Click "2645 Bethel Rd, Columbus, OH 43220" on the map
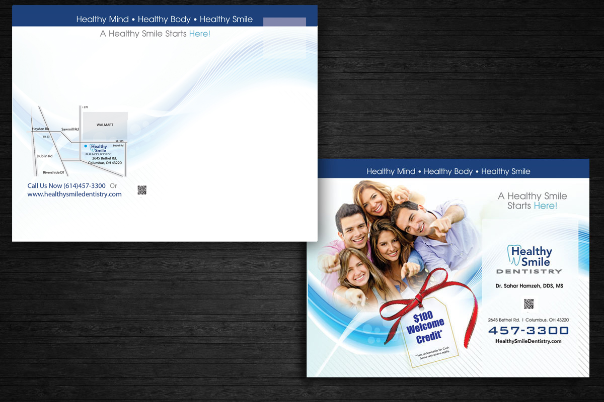The height and width of the screenshot is (402, 604). pyautogui.click(x=105, y=160)
